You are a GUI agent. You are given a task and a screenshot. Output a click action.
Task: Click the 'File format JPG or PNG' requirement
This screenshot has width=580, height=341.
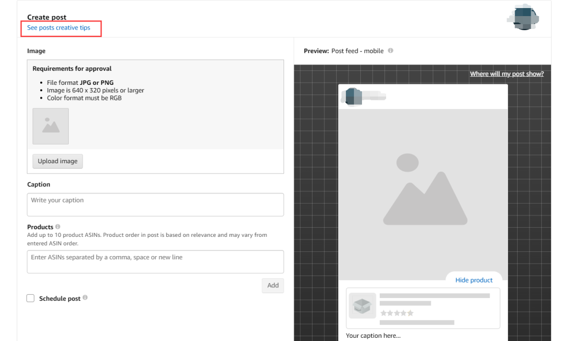[x=80, y=83]
